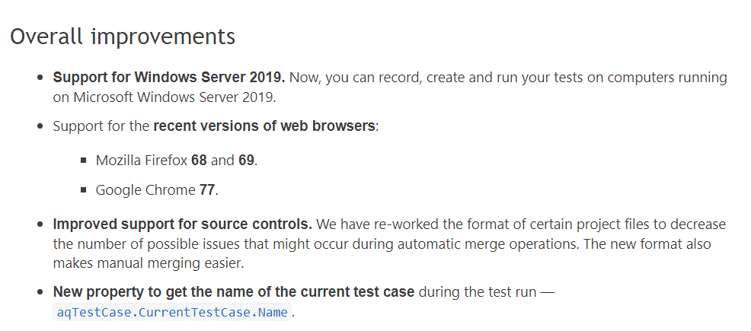Click the round bullet before "Improved support" item
Viewport: 751px width, 331px height.
tap(40, 225)
